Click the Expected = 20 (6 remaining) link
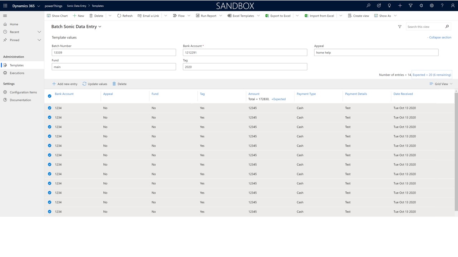This screenshot has height=257, width=458. pos(432,75)
